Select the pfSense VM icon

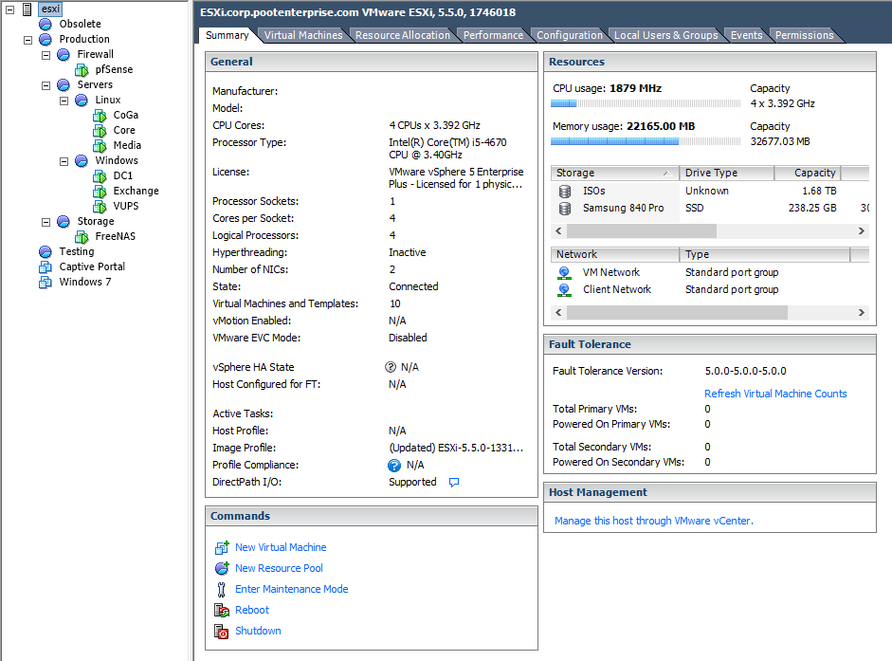82,69
